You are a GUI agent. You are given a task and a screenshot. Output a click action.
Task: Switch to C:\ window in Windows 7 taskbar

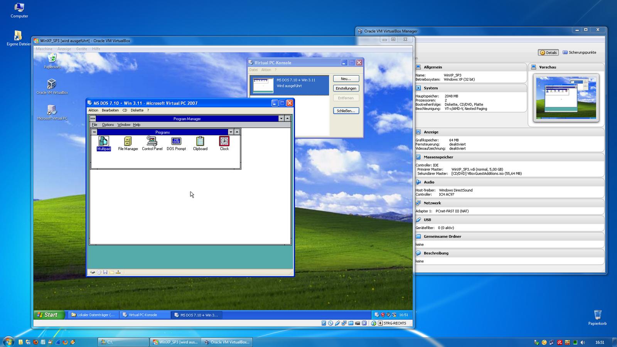pyautogui.click(x=123, y=342)
